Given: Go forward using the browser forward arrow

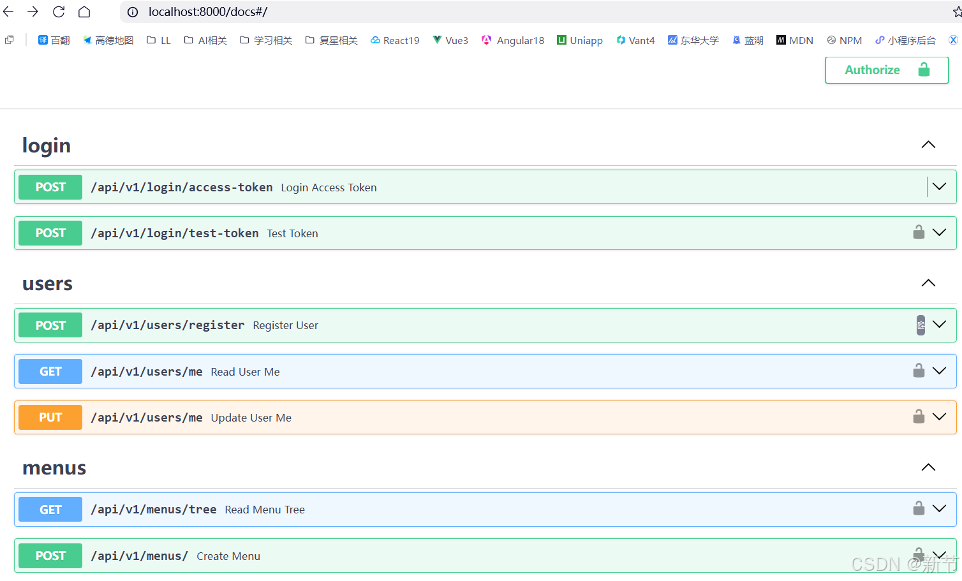Looking at the screenshot, I should click(x=33, y=11).
